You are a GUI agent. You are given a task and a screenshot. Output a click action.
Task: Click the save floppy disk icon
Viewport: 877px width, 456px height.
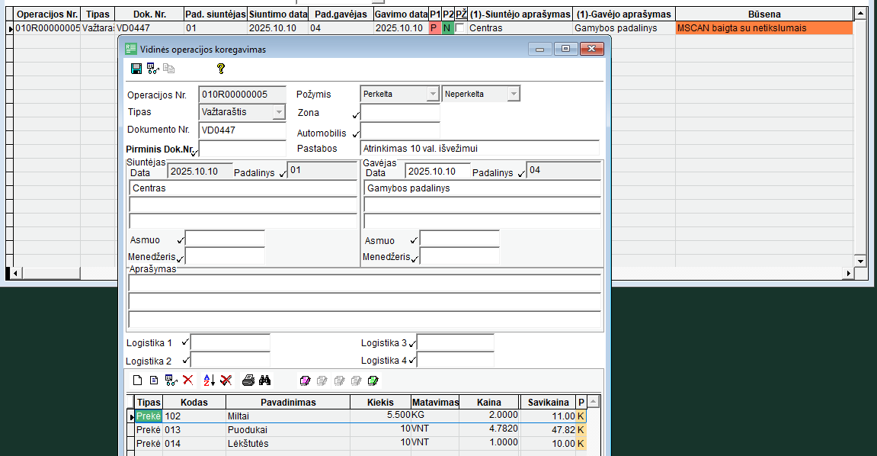pos(136,69)
